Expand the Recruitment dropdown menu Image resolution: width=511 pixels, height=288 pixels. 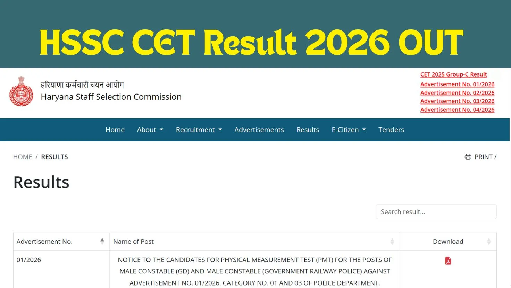(199, 130)
